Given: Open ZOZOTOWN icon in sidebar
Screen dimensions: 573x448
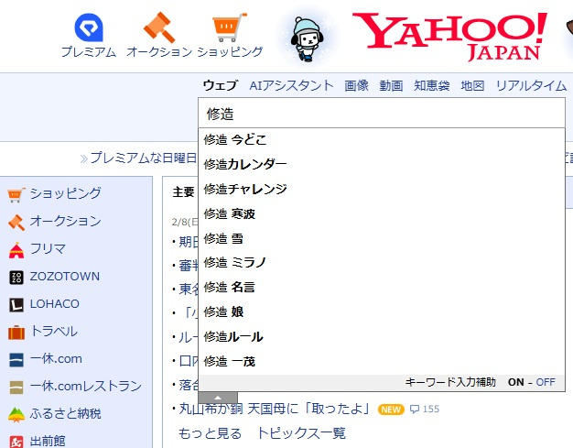Looking at the screenshot, I should 16,277.
